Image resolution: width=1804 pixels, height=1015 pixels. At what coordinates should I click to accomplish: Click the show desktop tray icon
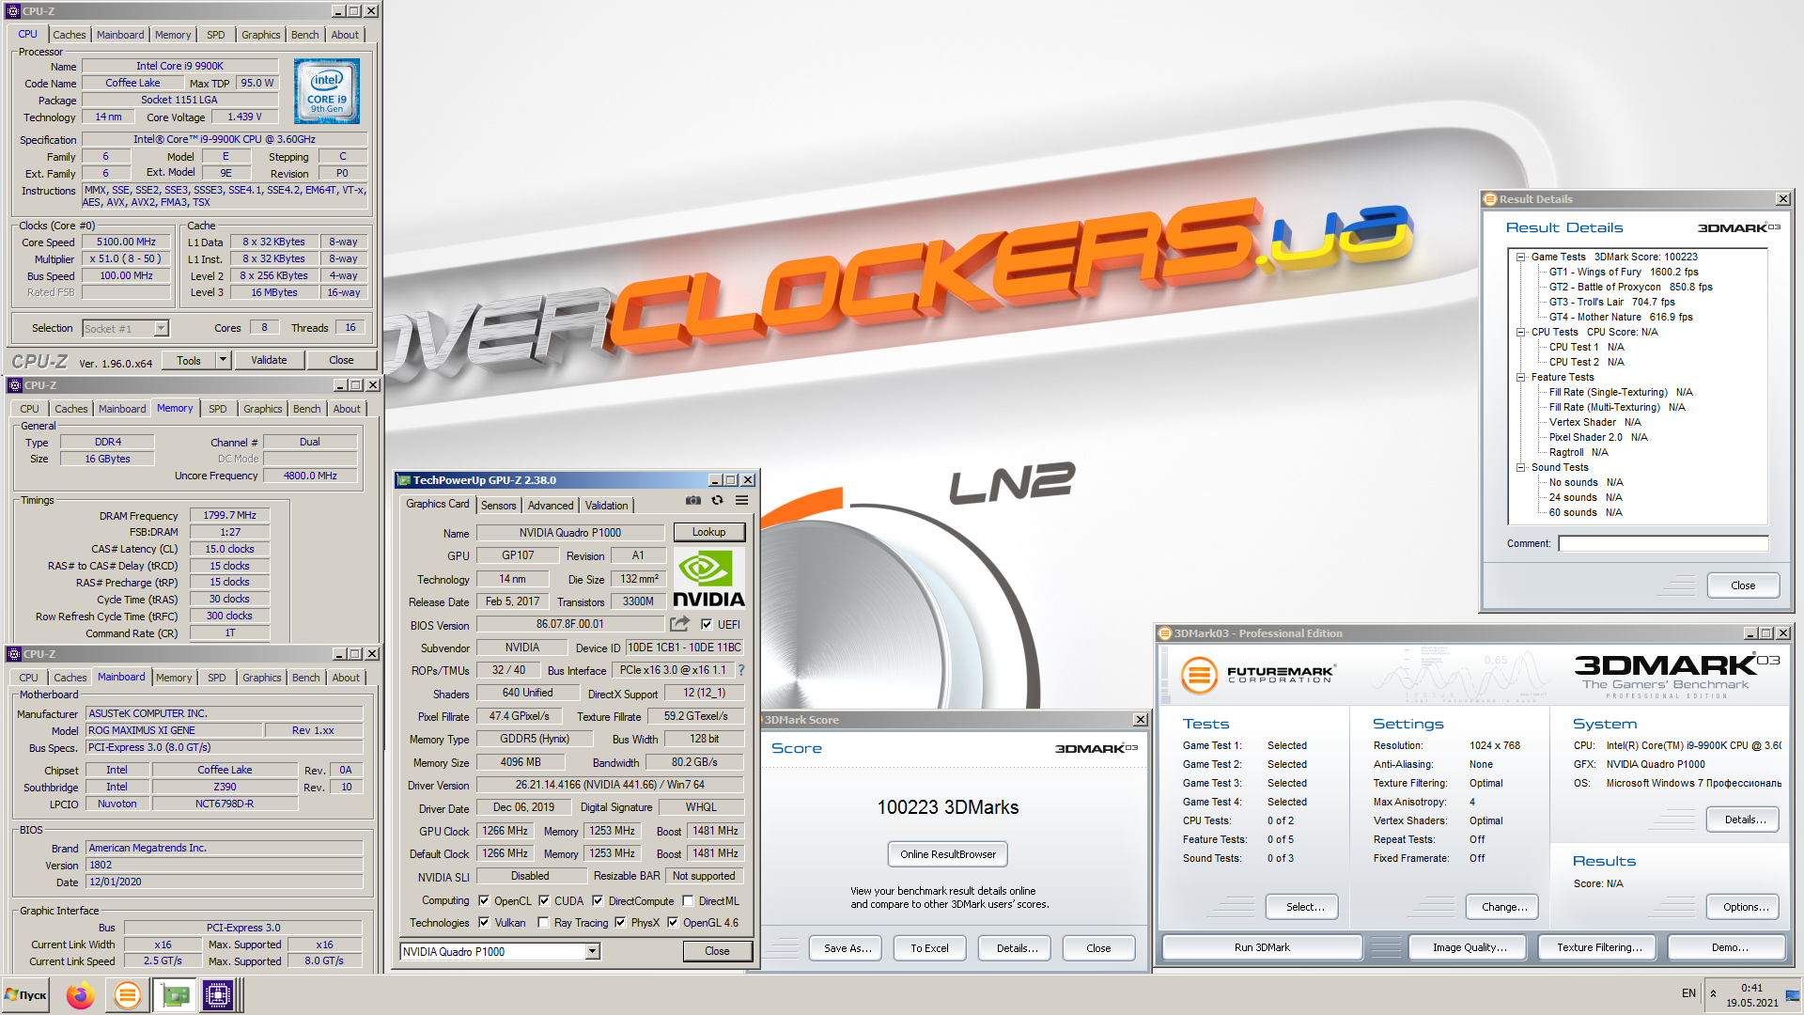(1793, 995)
